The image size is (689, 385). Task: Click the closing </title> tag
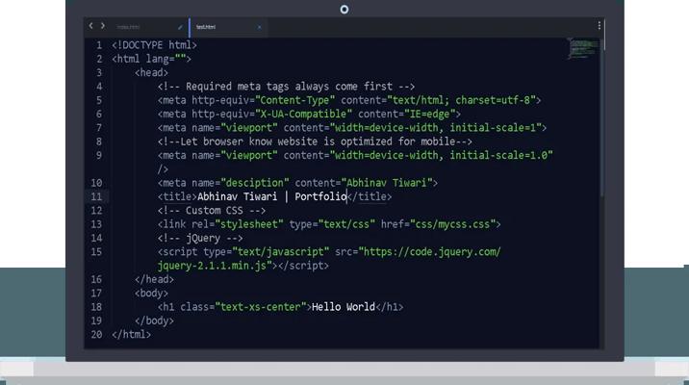pos(370,196)
